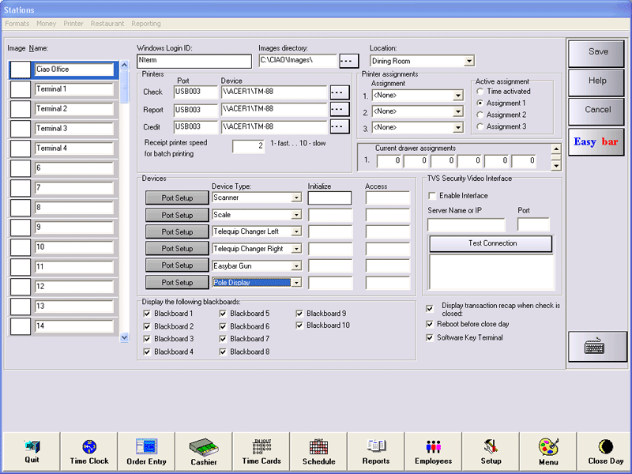The height and width of the screenshot is (474, 632).
Task: Toggle Reboot before close day checkbox
Action: pos(430,324)
